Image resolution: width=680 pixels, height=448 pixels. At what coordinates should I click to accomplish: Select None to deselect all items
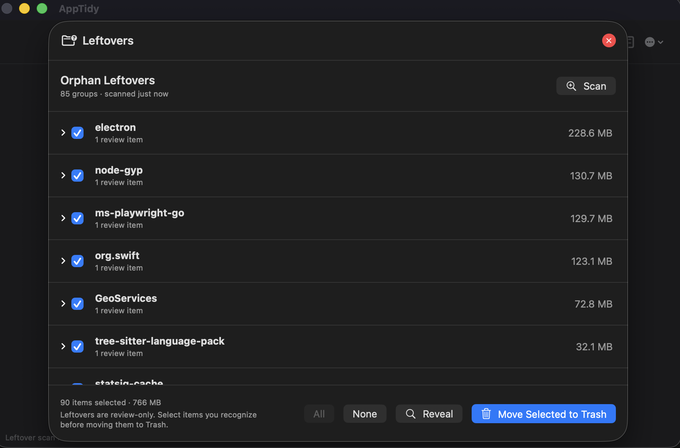click(365, 414)
